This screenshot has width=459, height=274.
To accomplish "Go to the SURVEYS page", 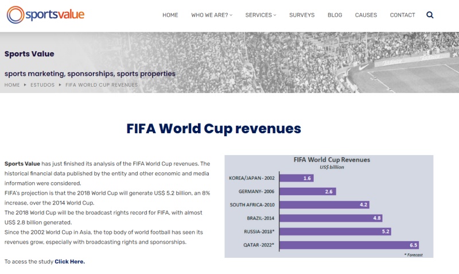I will [302, 15].
